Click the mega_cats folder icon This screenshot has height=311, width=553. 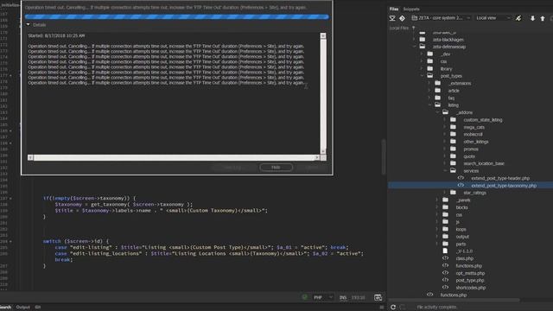(453, 127)
